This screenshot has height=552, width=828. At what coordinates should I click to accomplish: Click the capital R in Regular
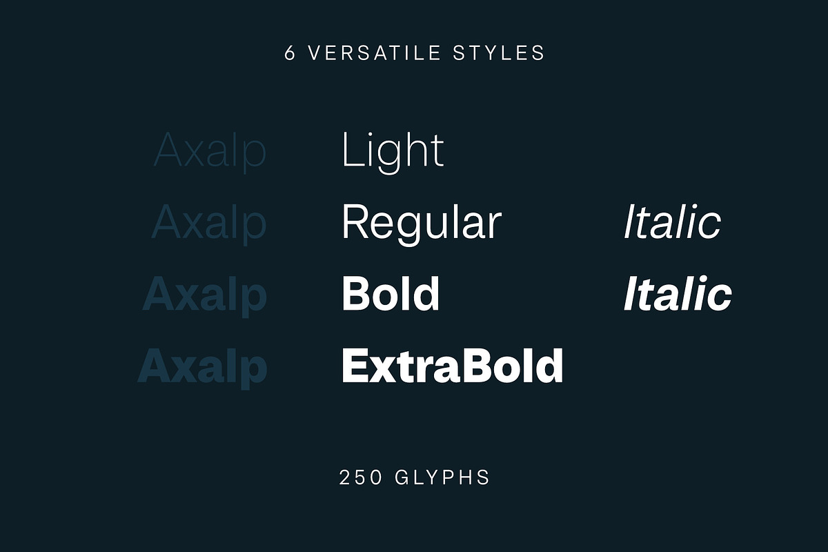tap(356, 223)
